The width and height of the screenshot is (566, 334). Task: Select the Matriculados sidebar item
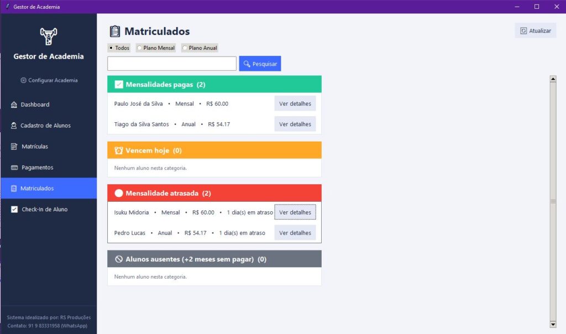pyautogui.click(x=49, y=188)
